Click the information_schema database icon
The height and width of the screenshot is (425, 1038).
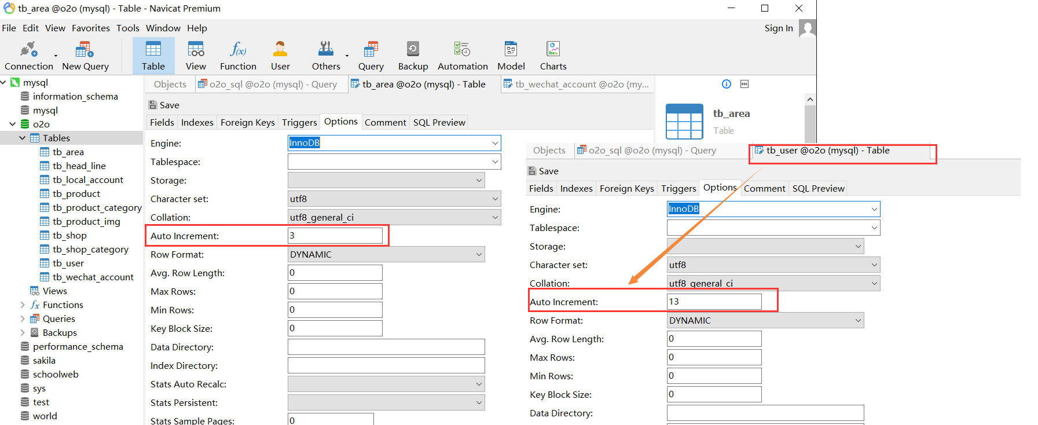(25, 96)
